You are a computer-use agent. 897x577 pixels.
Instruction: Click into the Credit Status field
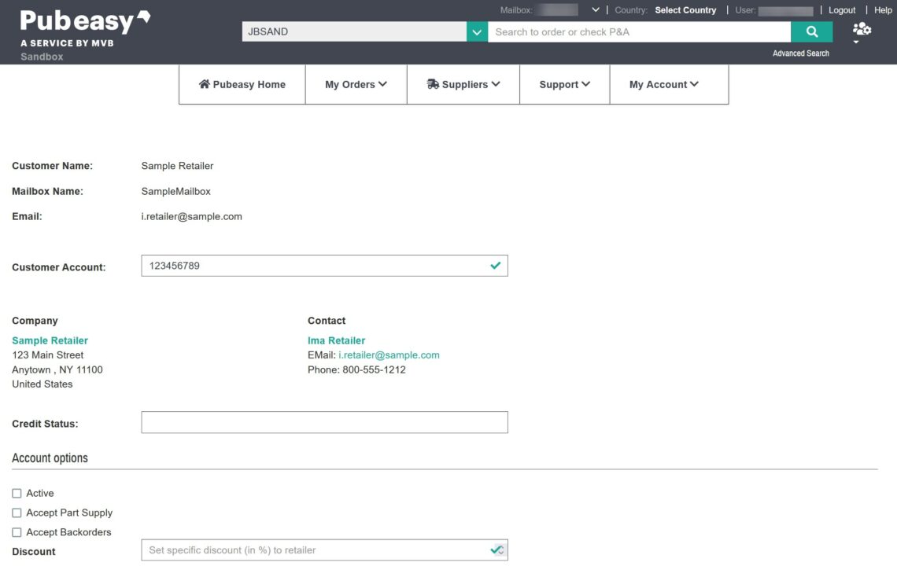[324, 422]
